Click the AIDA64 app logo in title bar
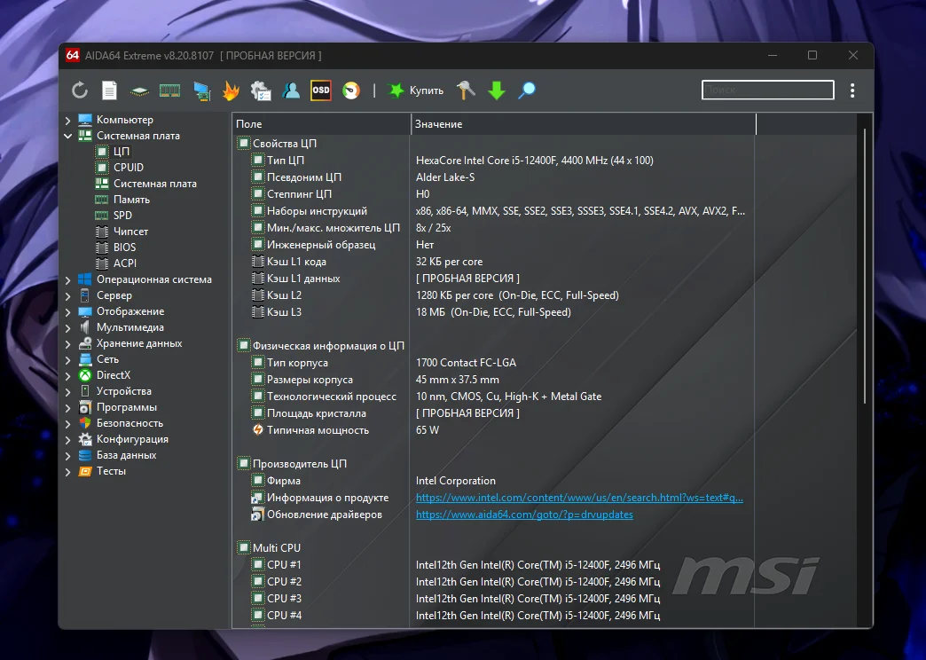Image resolution: width=926 pixels, height=660 pixels. click(x=72, y=55)
